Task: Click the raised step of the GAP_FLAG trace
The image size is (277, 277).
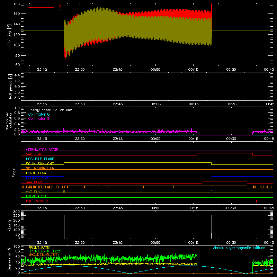Action: (225, 153)
